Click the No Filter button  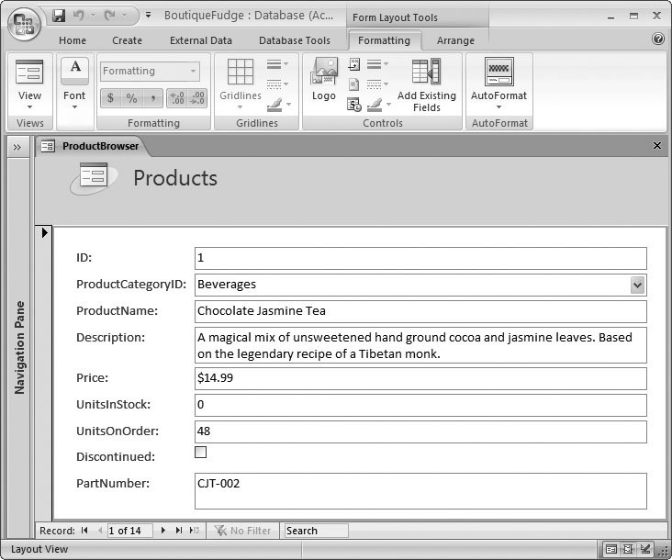coord(242,531)
